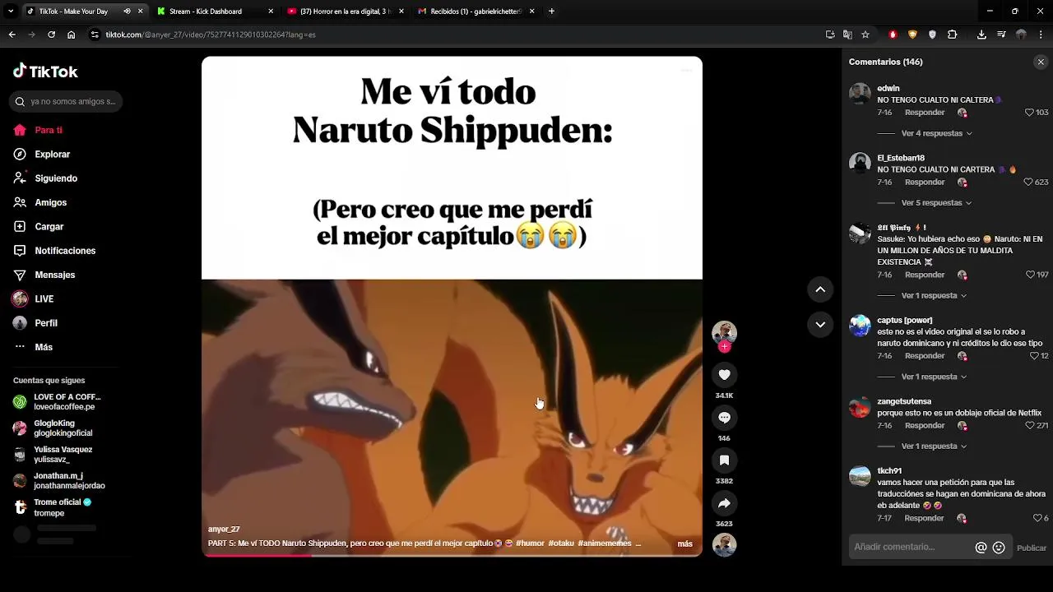Screen dimensions: 1053x592
Task: Go to next video with the down arrow
Action: pyautogui.click(x=820, y=325)
